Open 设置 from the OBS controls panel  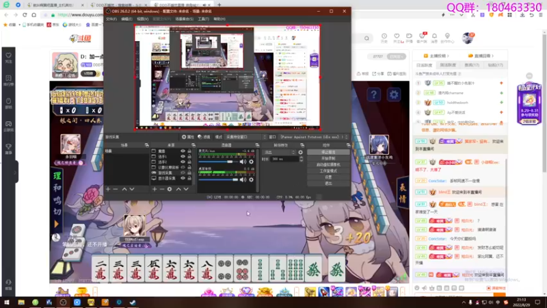[328, 177]
